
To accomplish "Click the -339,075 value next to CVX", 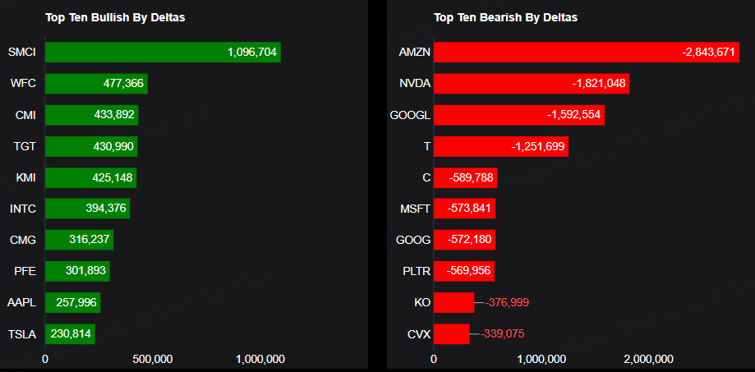I will coord(502,333).
